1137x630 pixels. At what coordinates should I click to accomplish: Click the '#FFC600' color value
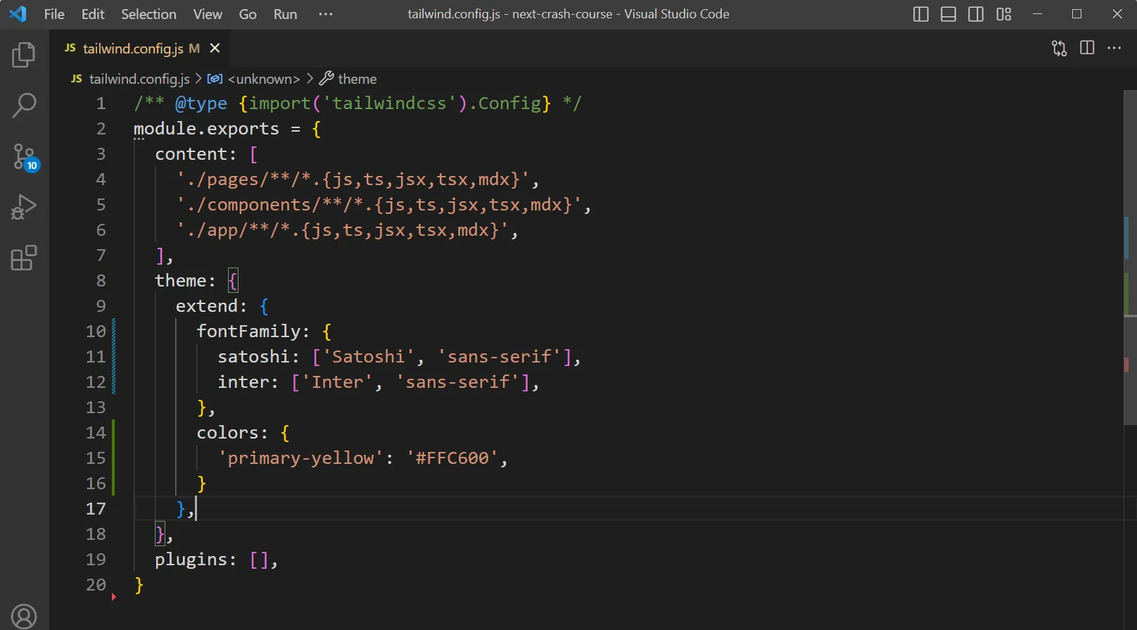(452, 458)
